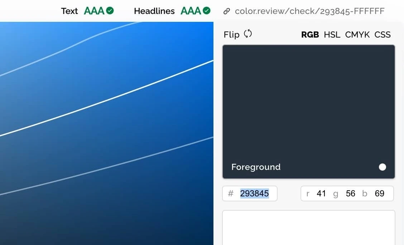
Task: Open the CSS color mode tab
Action: coord(383,35)
